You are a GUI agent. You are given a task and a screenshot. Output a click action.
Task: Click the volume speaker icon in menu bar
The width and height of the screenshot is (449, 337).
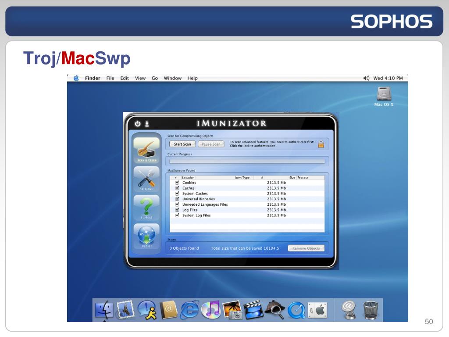[366, 78]
